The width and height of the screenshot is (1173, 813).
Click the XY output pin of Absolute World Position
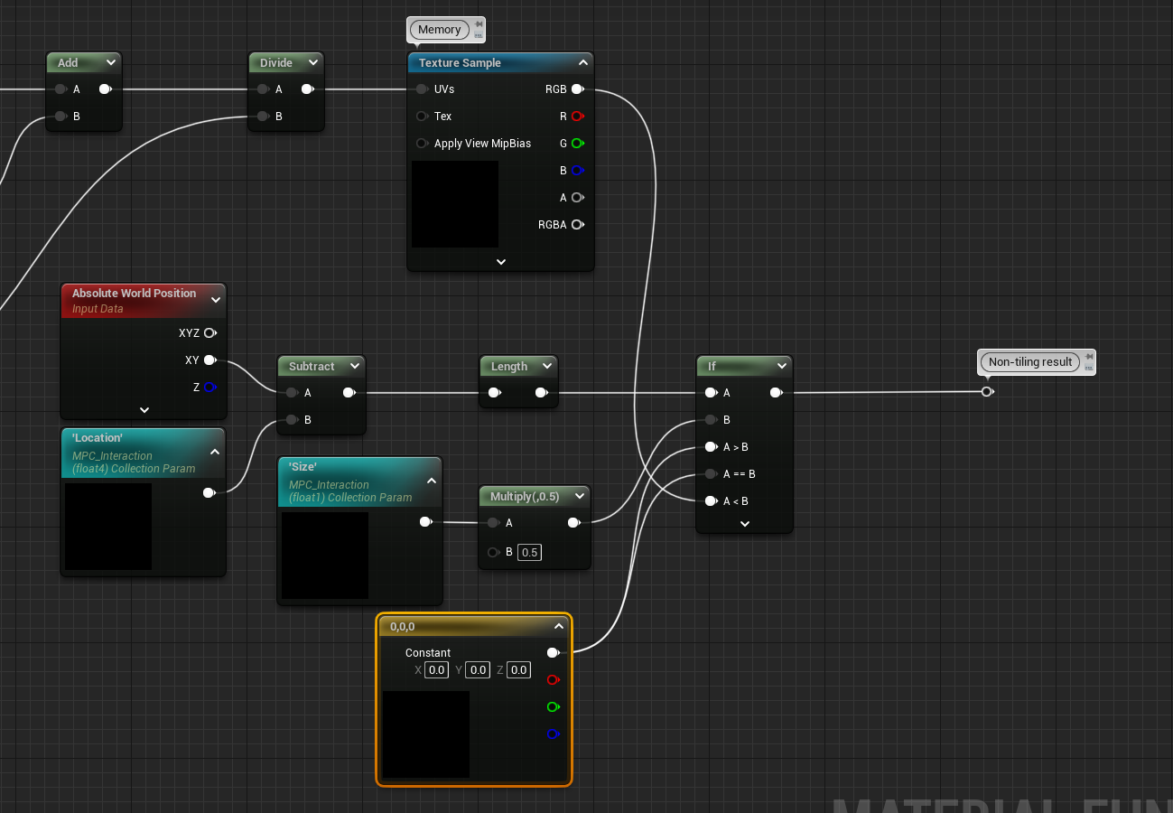[x=209, y=360]
